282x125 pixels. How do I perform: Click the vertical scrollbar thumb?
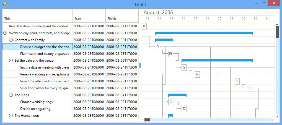[x=277, y=32]
